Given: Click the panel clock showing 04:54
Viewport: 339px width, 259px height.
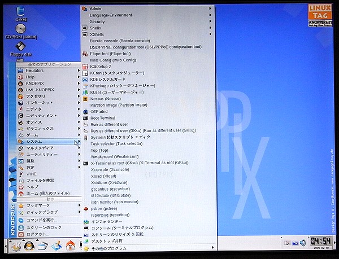Looking at the screenshot, I should (x=320, y=241).
